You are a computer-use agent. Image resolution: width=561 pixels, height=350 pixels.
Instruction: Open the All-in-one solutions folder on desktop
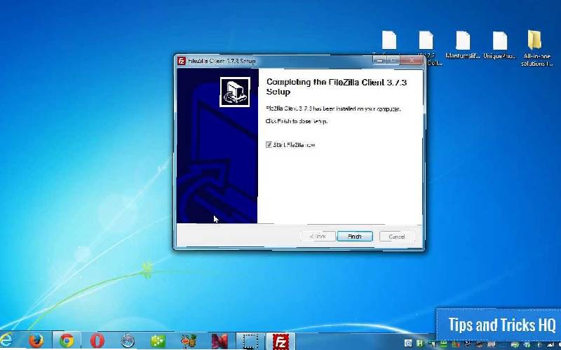point(537,48)
